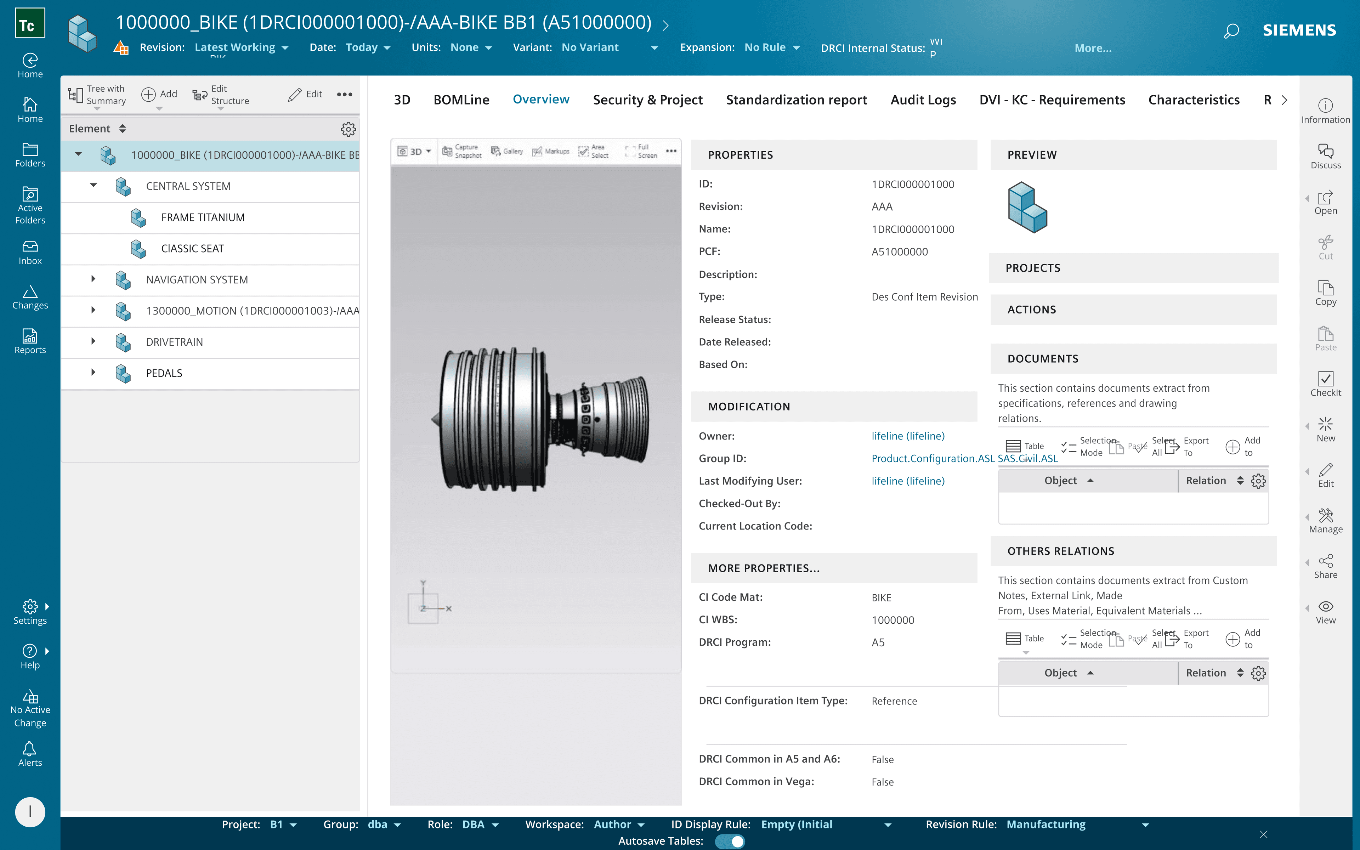Screen dimensions: 1360x850
Task: Click Capture Snapshot in viewer toolbar
Action: coord(462,151)
